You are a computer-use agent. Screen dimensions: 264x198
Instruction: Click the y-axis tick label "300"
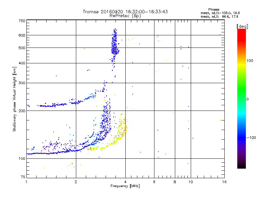22,83
